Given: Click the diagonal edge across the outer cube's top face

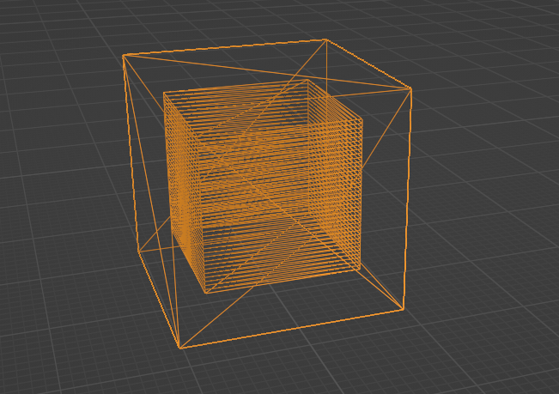Looking at the screenshot, I should [266, 72].
